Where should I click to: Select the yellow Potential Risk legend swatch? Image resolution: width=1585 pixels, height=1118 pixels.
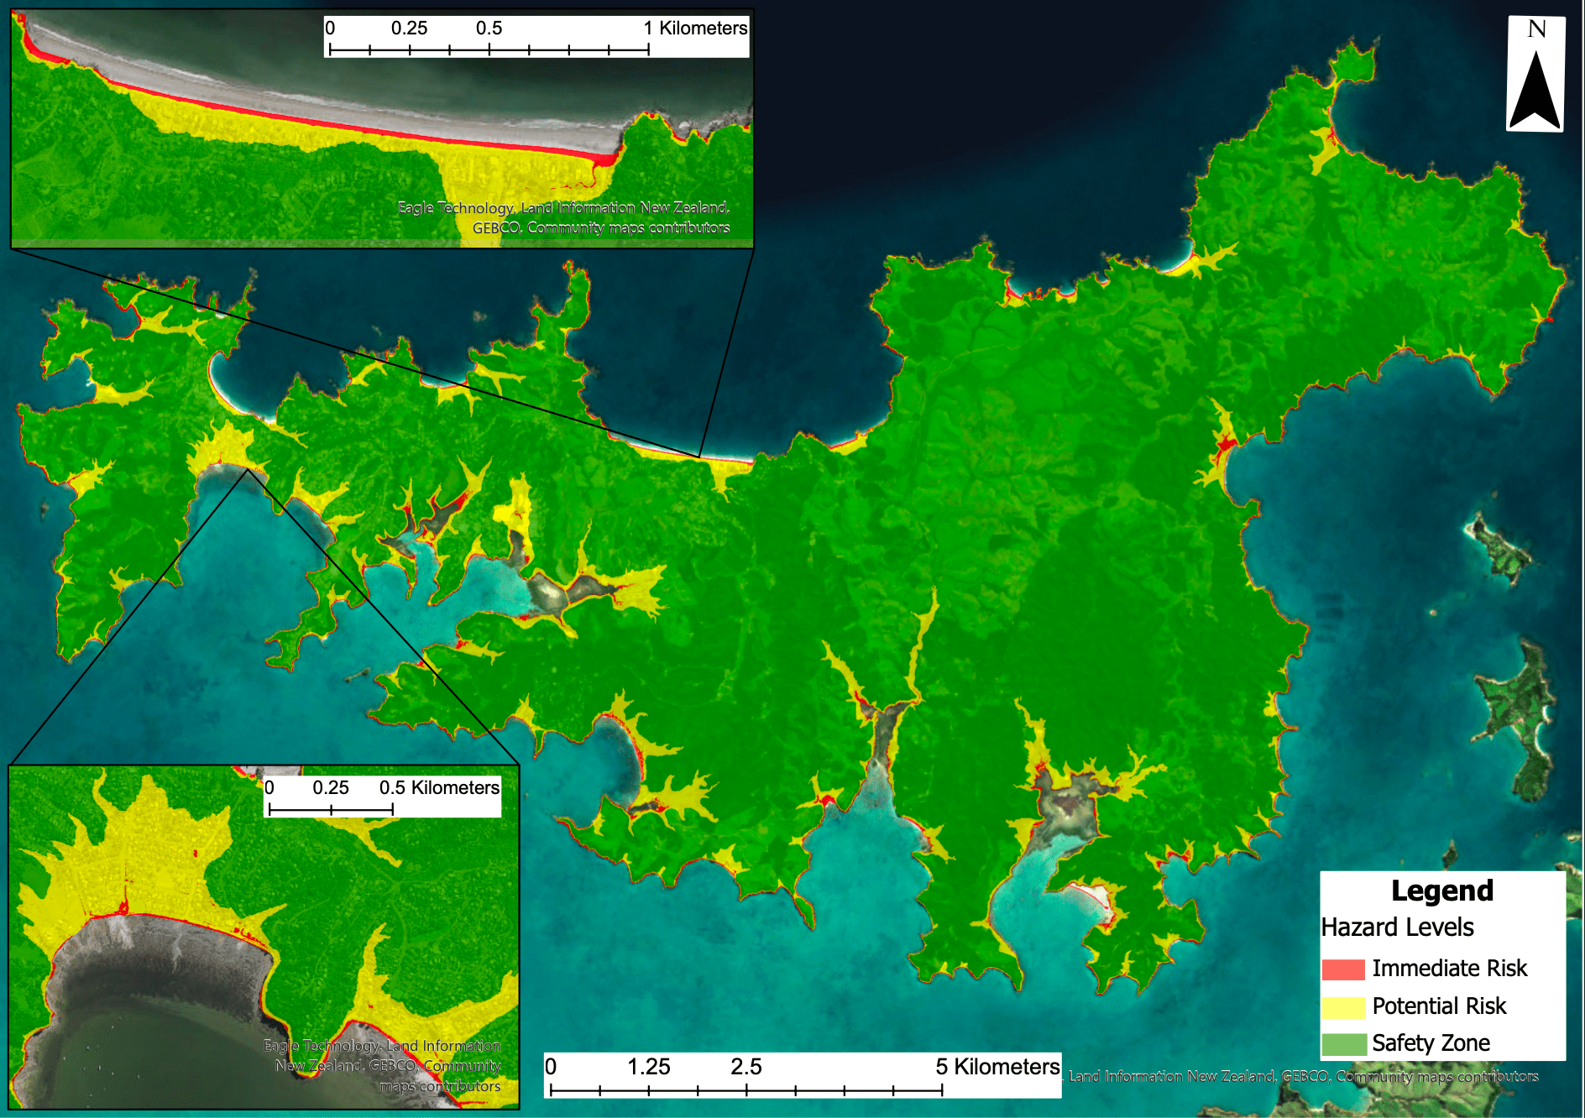[1343, 1006]
